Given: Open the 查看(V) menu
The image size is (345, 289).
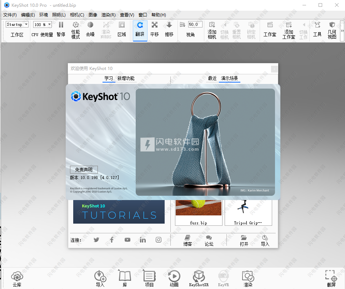Looking at the screenshot, I should pos(127,15).
